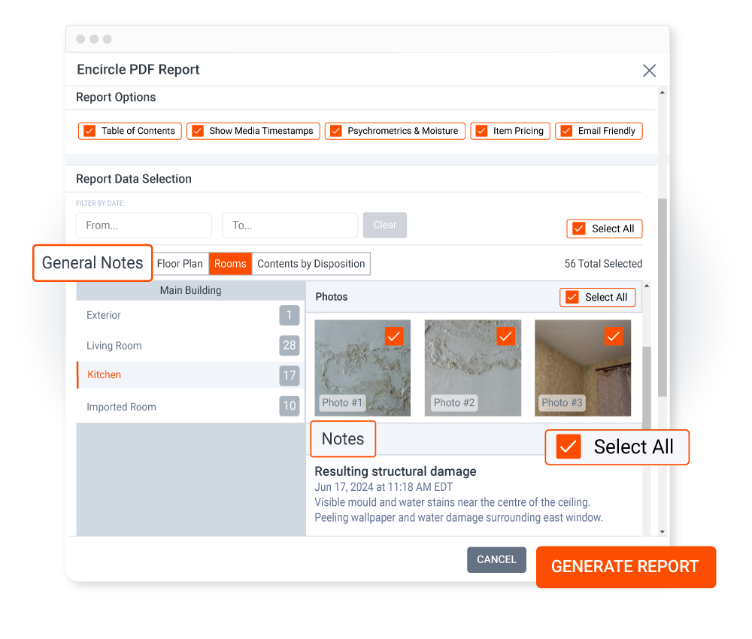Screen dimensions: 752x639
Task: Click note timestamp Jun 17, 2024
Action: pos(384,487)
